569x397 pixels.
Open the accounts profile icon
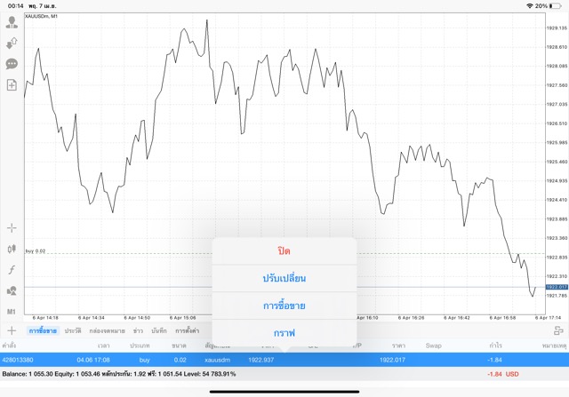pyautogui.click(x=12, y=22)
